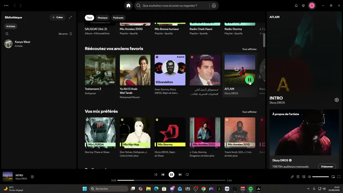Viewport: 343px width, 193px height.
Task: Select the Musique filter tab
Action: coord(103,18)
